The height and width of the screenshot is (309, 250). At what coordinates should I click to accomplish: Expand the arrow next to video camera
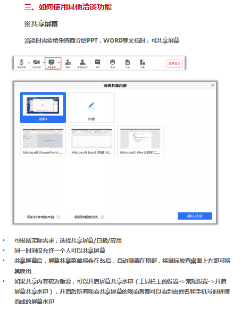click(44, 63)
